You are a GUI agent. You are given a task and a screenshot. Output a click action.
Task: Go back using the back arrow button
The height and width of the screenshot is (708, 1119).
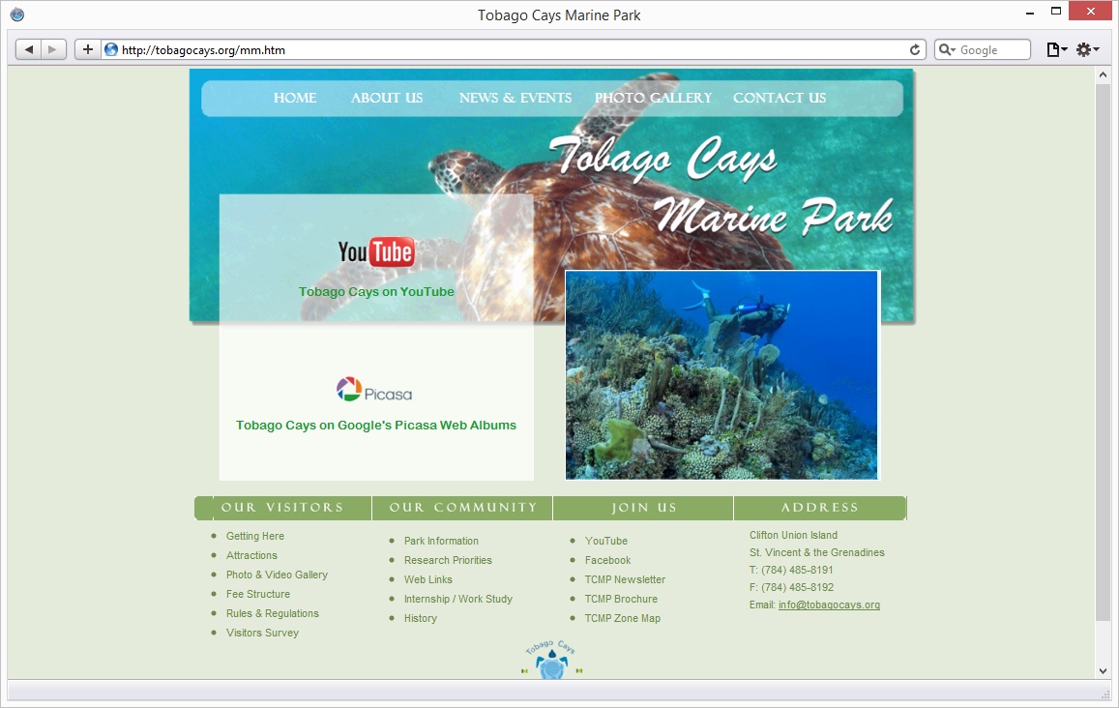click(x=29, y=49)
